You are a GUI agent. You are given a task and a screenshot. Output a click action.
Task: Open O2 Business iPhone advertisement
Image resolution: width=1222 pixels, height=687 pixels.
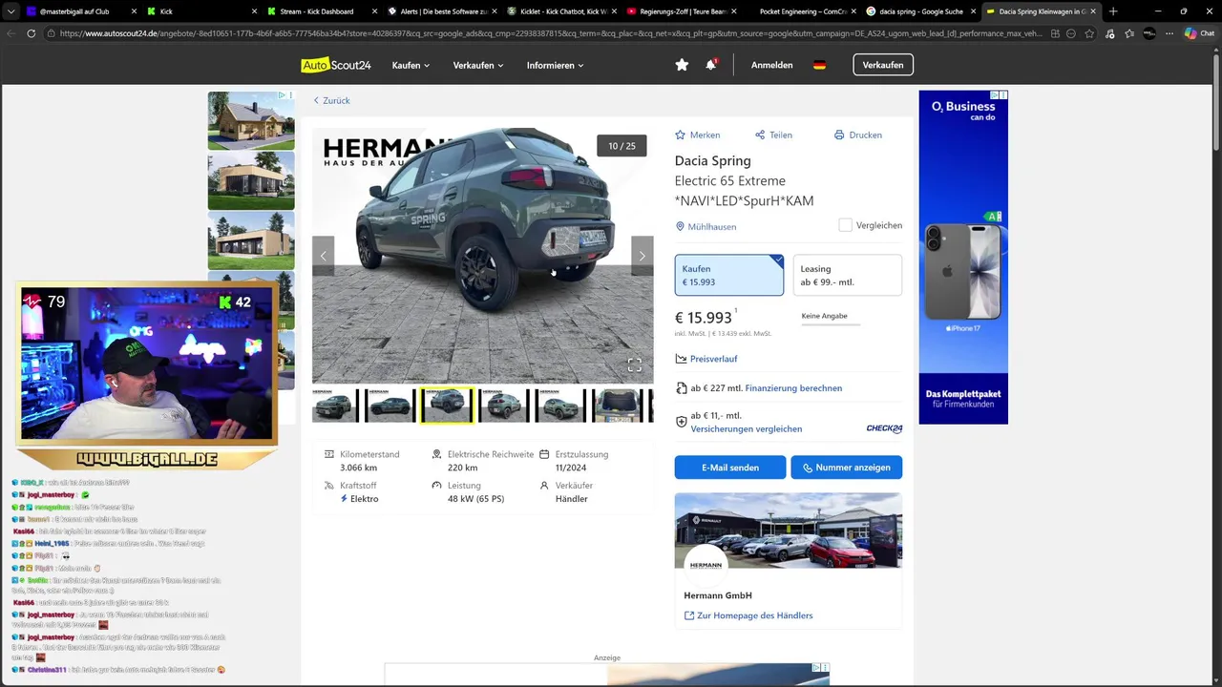coord(963,258)
